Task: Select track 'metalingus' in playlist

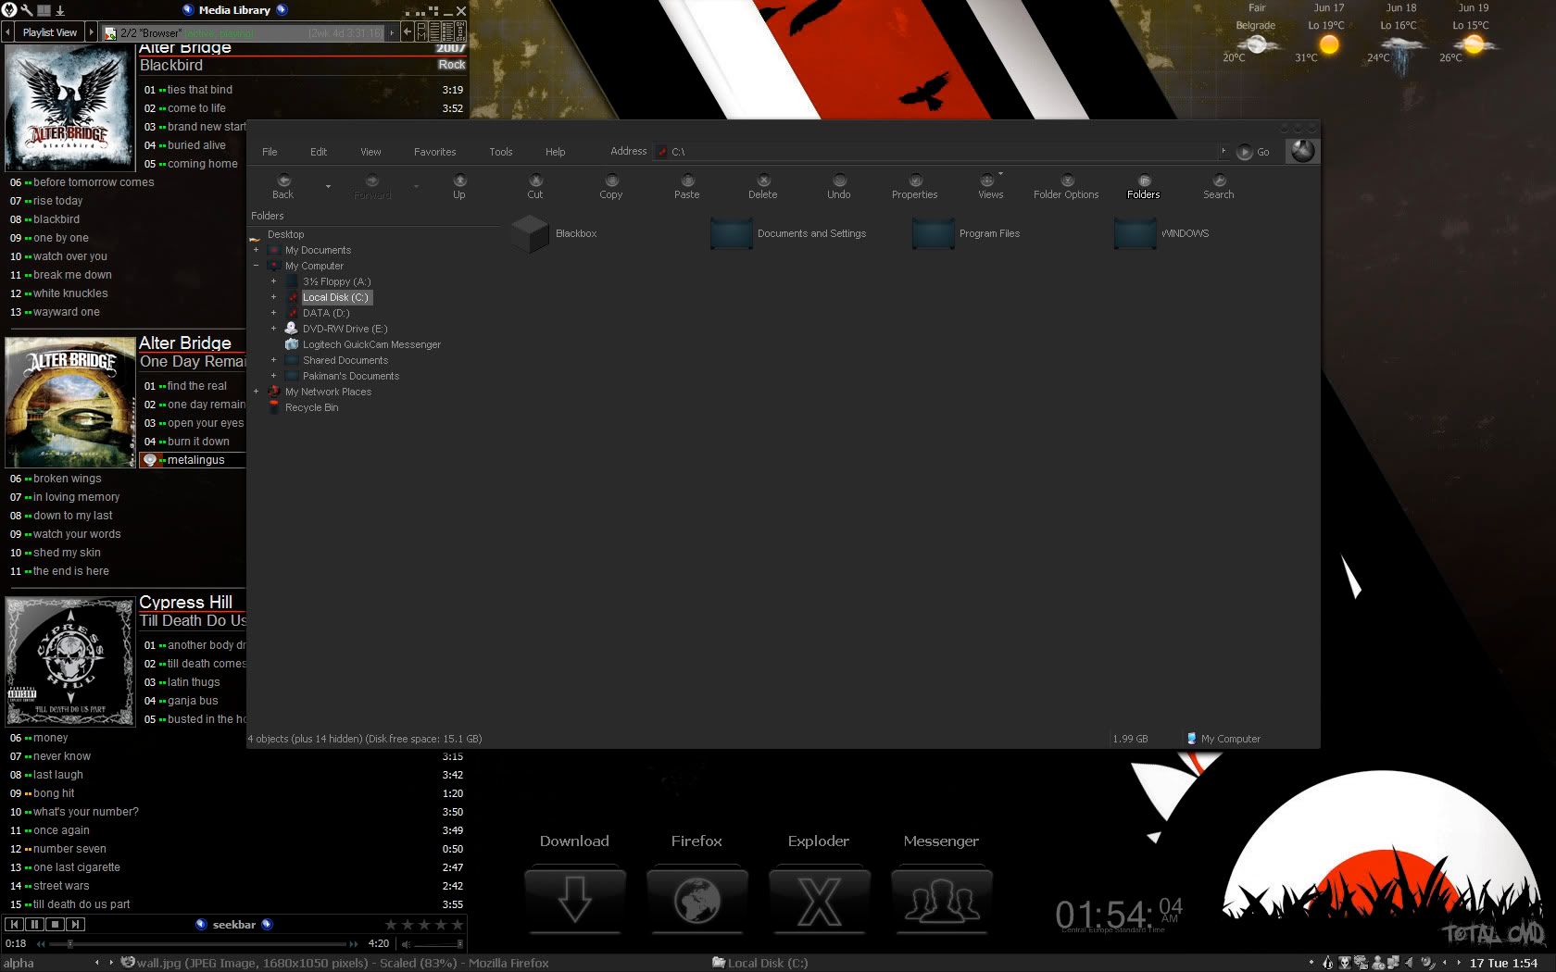Action: tap(195, 460)
